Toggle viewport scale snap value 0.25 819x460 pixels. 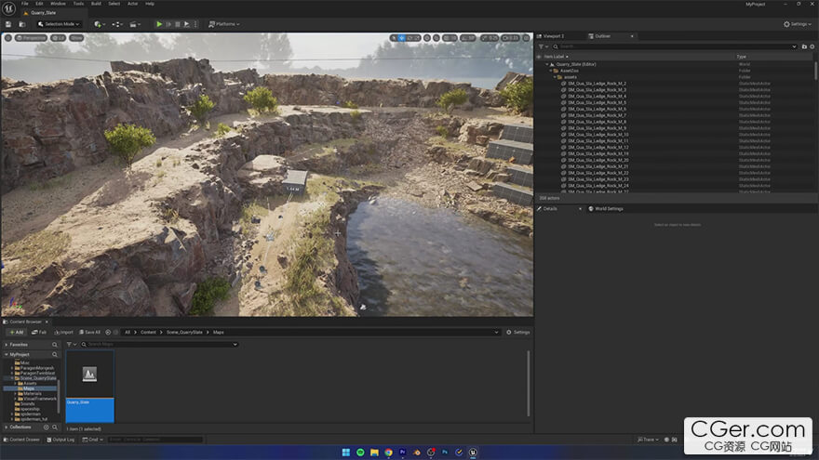490,38
